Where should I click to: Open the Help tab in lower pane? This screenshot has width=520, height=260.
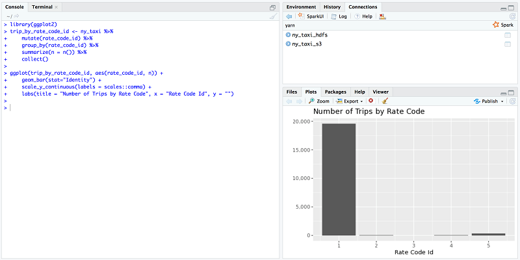359,92
